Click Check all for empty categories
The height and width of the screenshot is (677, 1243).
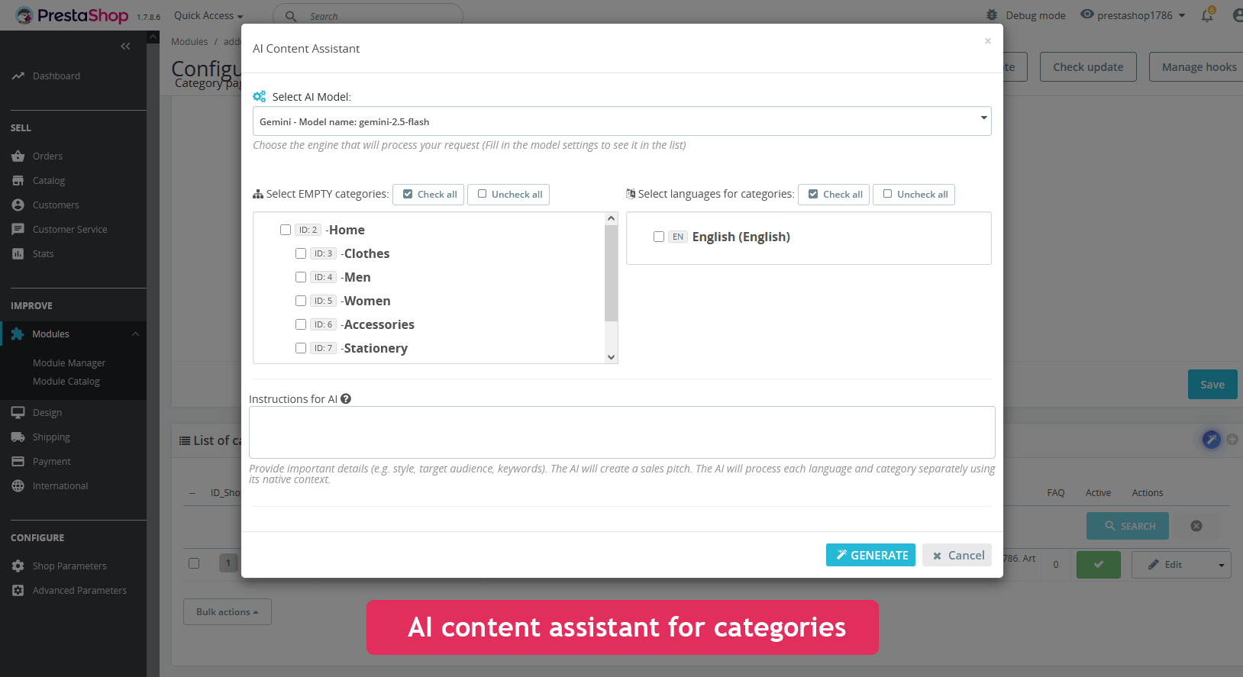428,195
